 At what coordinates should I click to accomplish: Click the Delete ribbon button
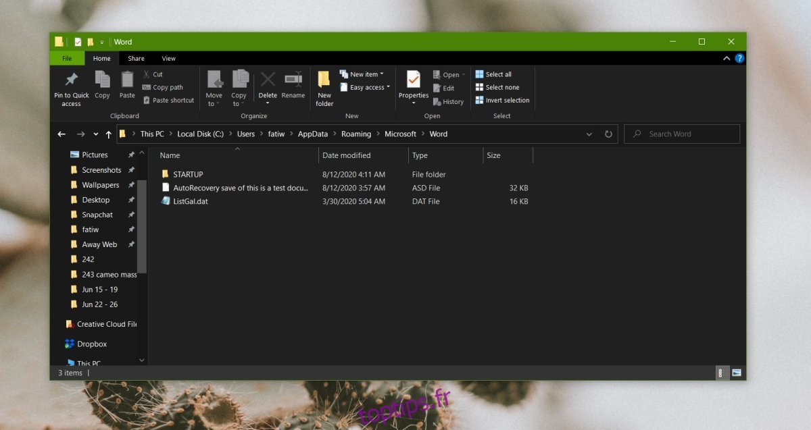[268, 88]
